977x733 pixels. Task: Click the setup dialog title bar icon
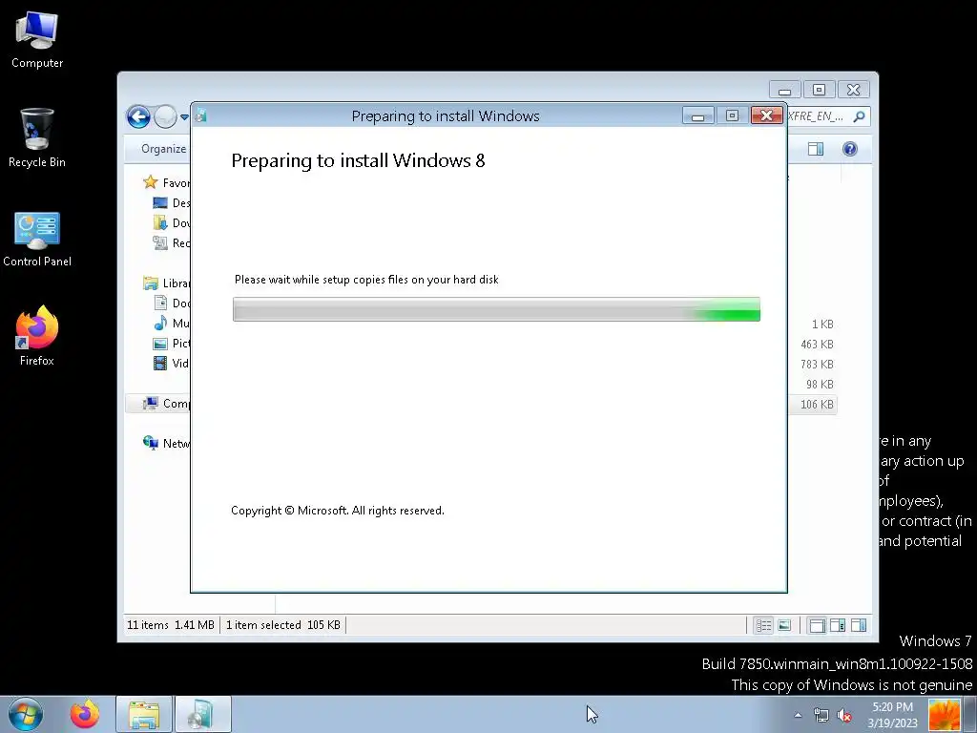pyautogui.click(x=200, y=115)
